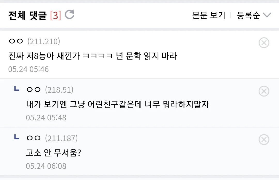The image size is (279, 180).
Task: Click the red comment count [3]
Action: 56,16
